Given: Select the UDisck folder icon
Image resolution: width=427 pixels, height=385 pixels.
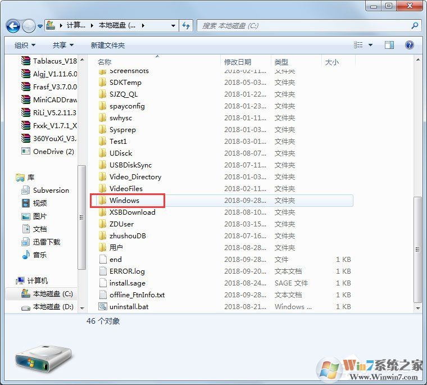Looking at the screenshot, I should (x=102, y=153).
